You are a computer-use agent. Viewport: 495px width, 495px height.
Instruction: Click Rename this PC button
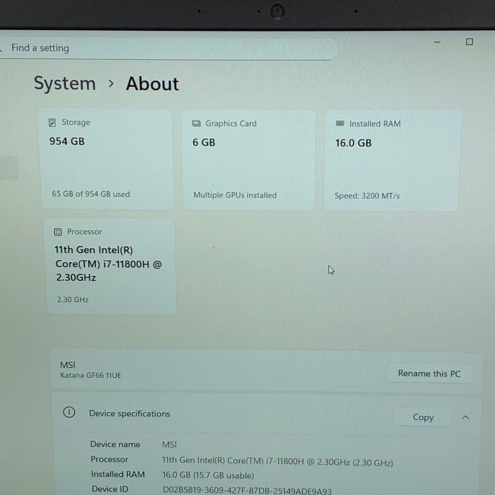pyautogui.click(x=429, y=374)
